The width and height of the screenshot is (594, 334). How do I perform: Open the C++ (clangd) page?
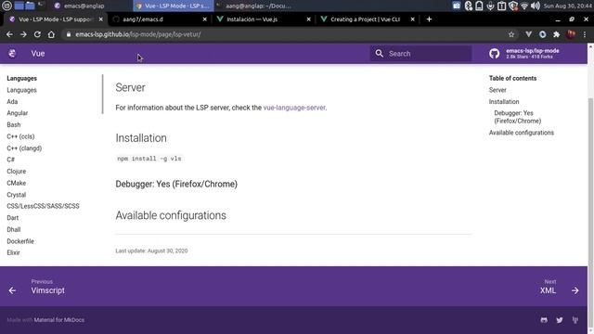[24, 148]
